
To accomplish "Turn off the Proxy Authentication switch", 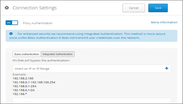I will (x=12, y=23).
